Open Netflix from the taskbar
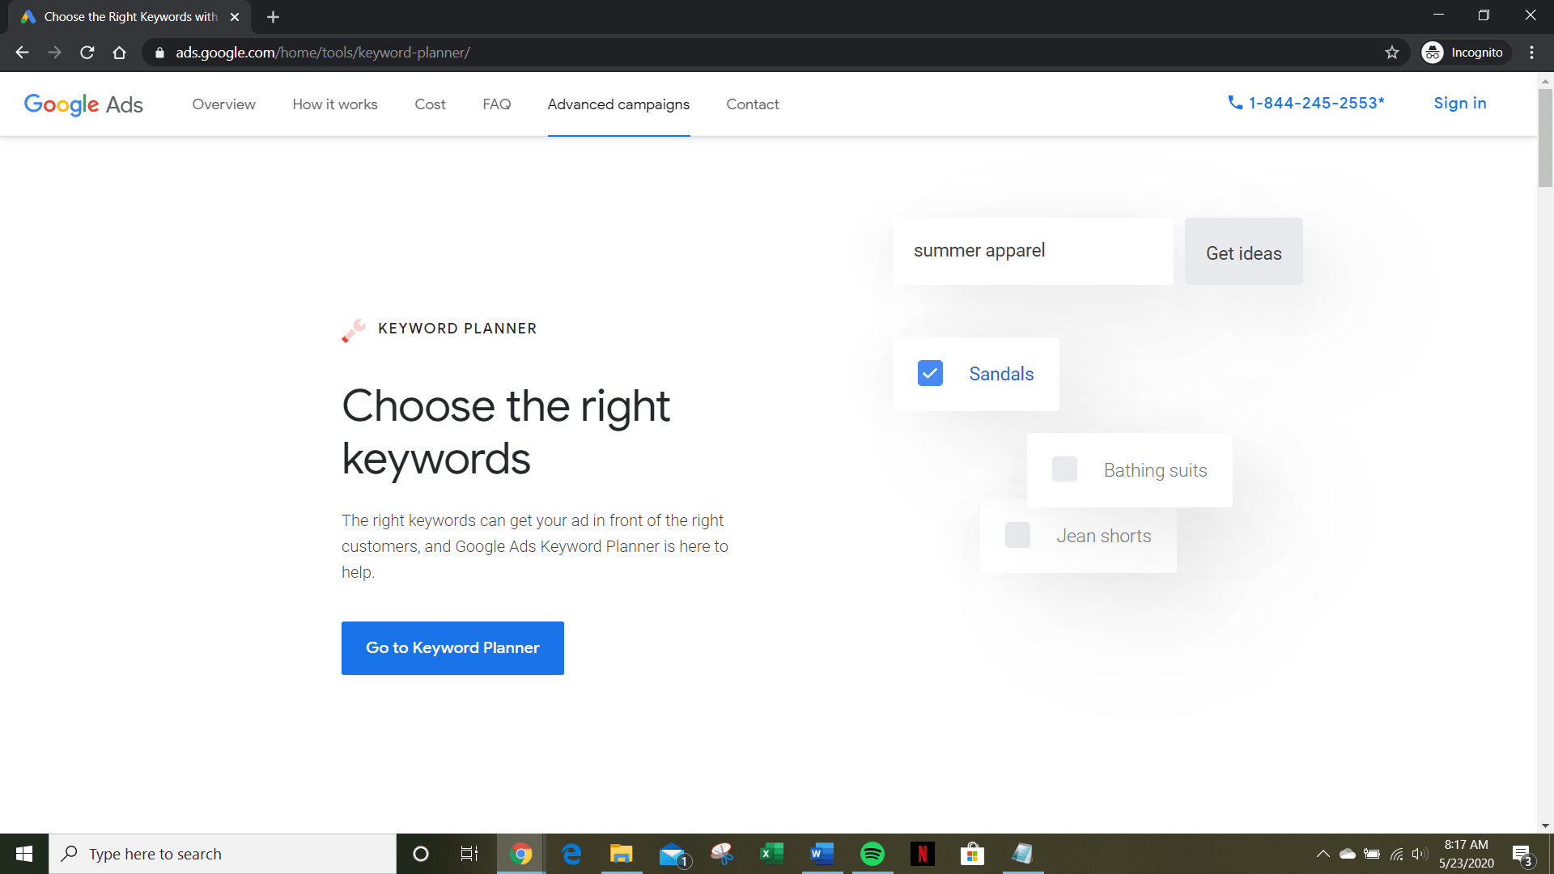 (922, 854)
